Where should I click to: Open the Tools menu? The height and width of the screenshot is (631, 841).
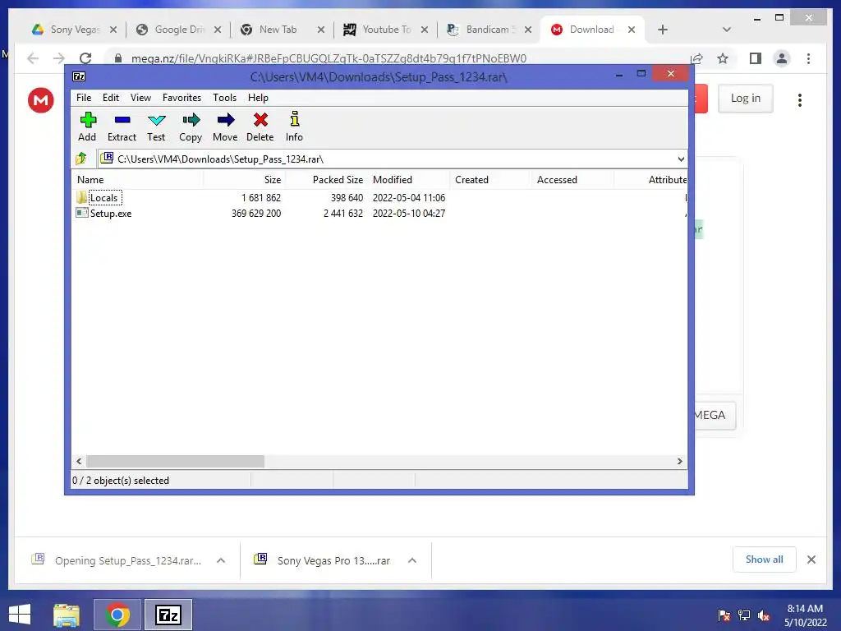pyautogui.click(x=225, y=98)
